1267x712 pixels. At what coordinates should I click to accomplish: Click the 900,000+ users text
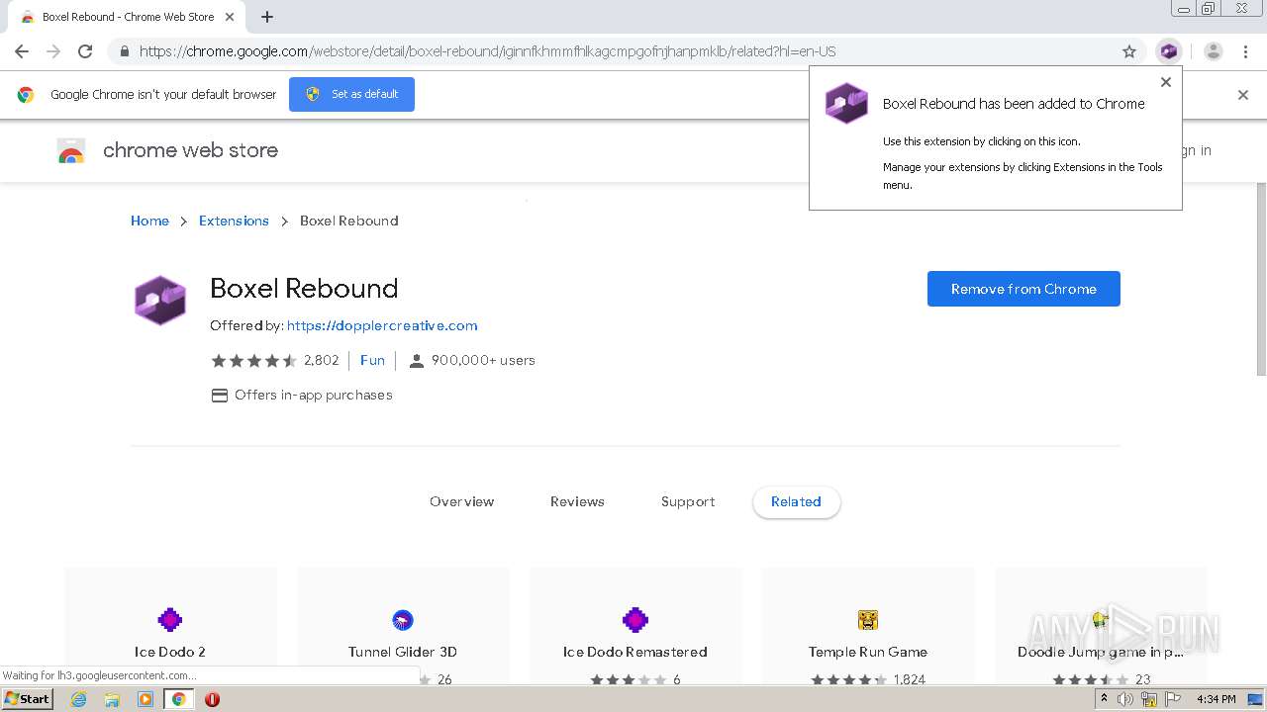coord(483,360)
